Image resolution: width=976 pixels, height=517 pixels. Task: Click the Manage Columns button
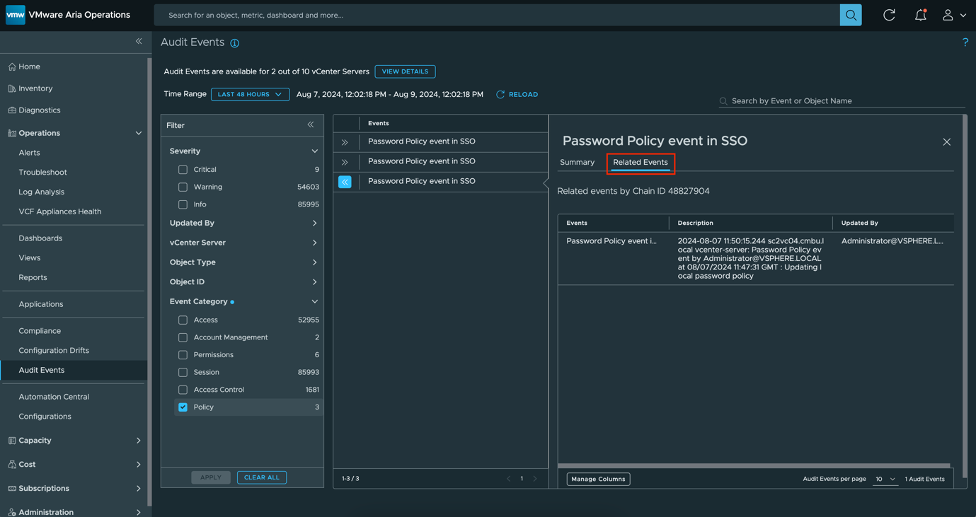(x=598, y=480)
